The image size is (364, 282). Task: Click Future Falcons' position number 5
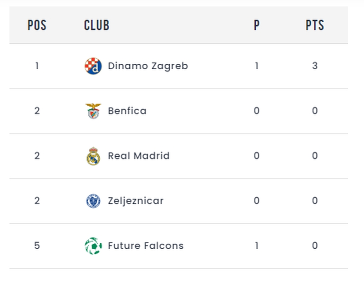tap(37, 246)
